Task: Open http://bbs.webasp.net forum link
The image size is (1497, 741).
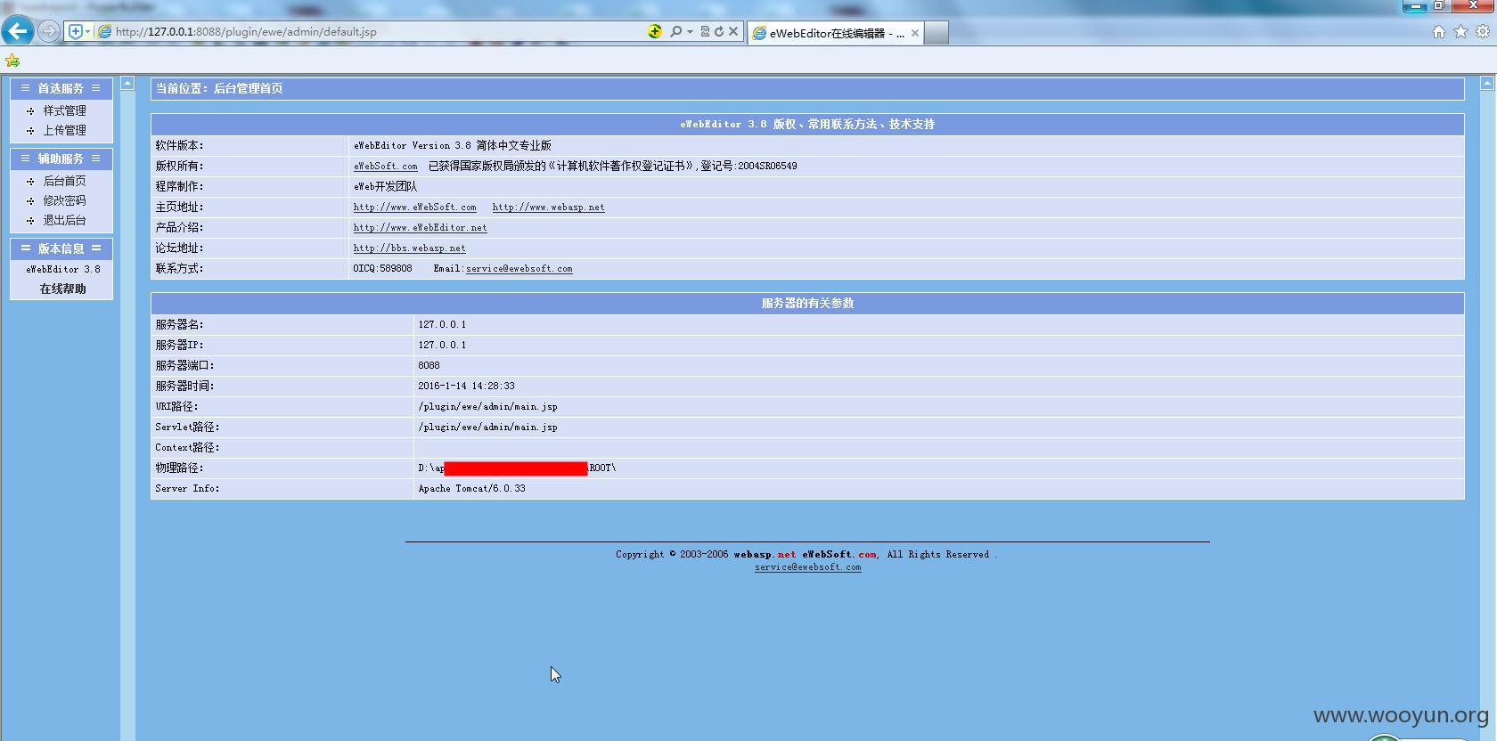Action: point(409,248)
